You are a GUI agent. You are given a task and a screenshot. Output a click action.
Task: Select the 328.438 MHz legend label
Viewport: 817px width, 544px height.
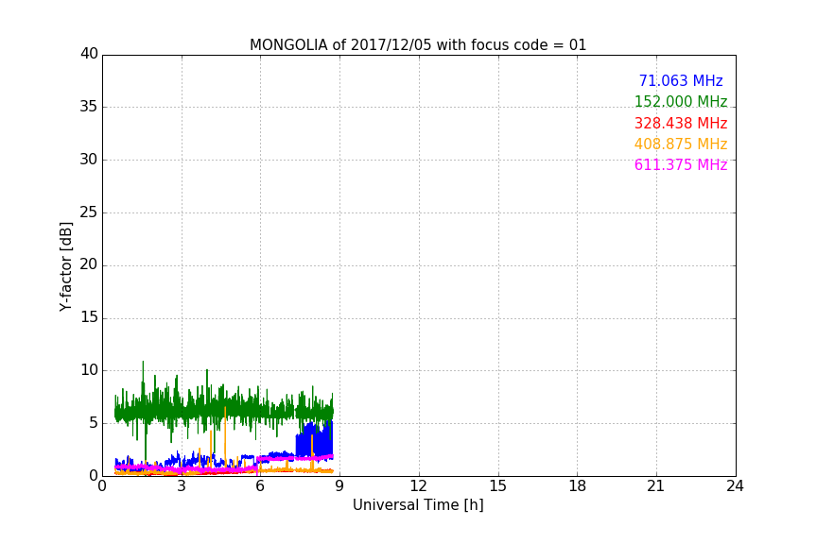tap(681, 123)
